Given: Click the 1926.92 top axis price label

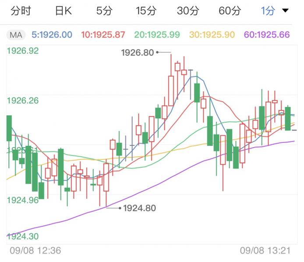Looking at the screenshot, I should coord(23,51).
